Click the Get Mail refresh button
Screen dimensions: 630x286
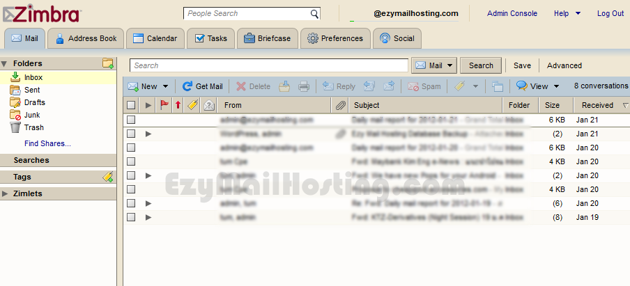pyautogui.click(x=203, y=86)
